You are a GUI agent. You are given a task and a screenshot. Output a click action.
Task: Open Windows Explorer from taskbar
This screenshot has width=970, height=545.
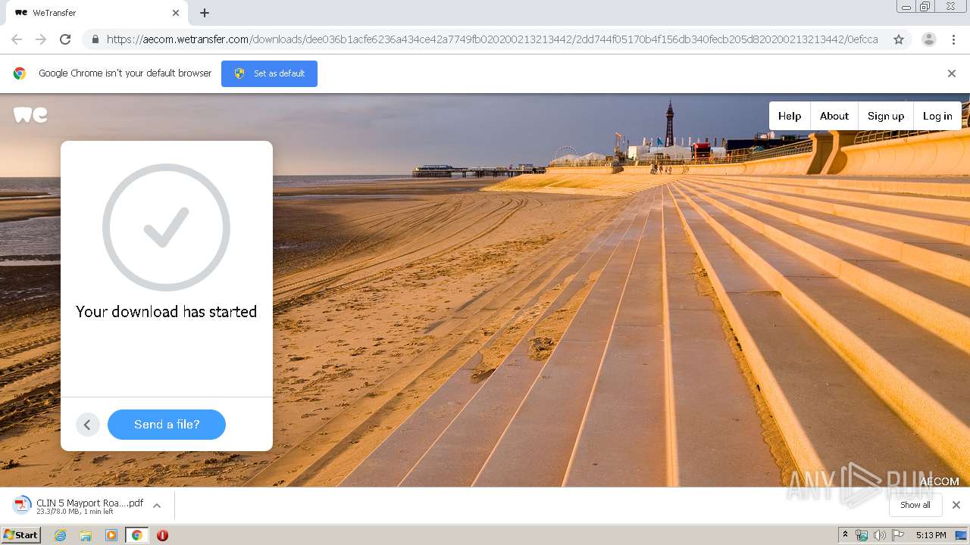coord(86,535)
